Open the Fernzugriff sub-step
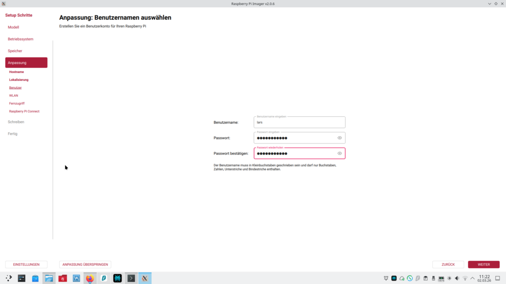This screenshot has height=284, width=506. coord(17,104)
